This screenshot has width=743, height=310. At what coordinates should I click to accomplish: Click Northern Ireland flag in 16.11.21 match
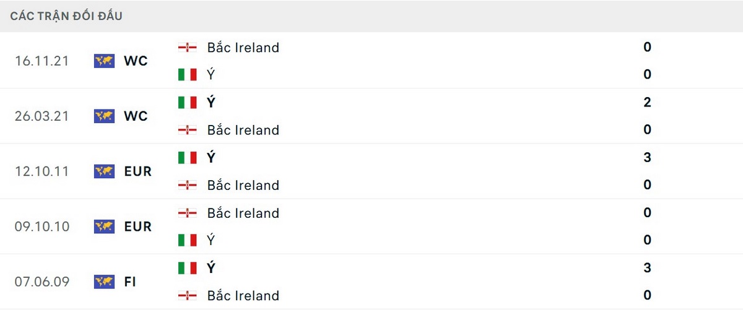(x=187, y=47)
